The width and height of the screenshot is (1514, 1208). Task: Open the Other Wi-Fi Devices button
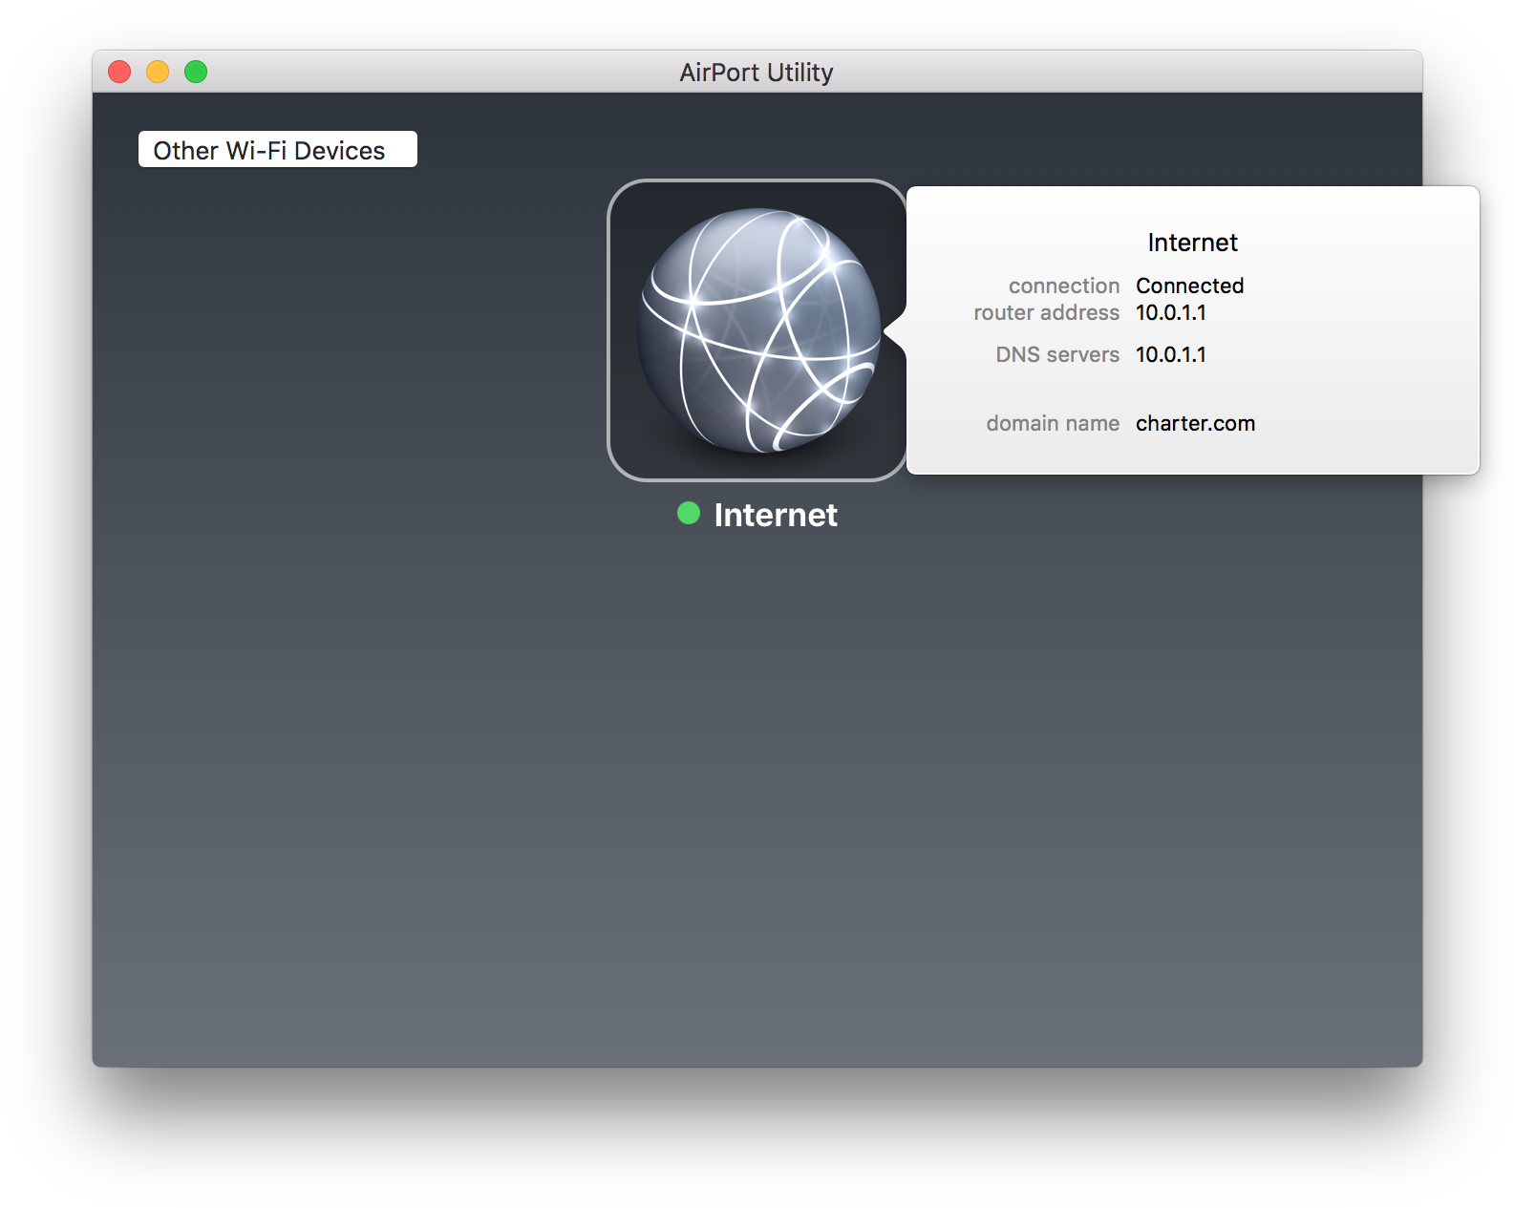(278, 149)
